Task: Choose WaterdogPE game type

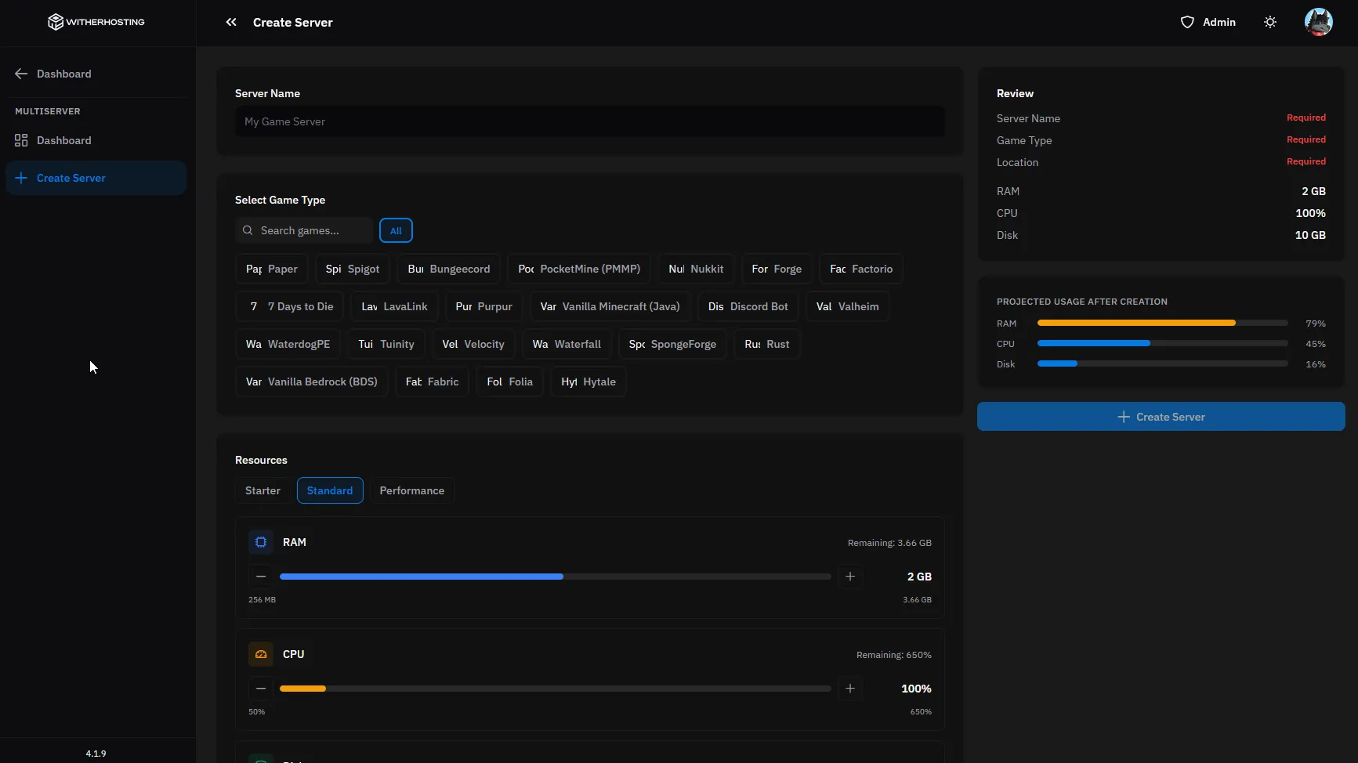Action: 288,344
